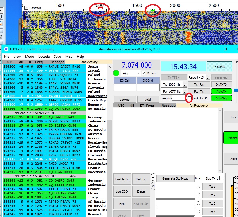Click the green Rx marker on waterfall scale
This screenshot has height=217, width=238.
point(152,10)
